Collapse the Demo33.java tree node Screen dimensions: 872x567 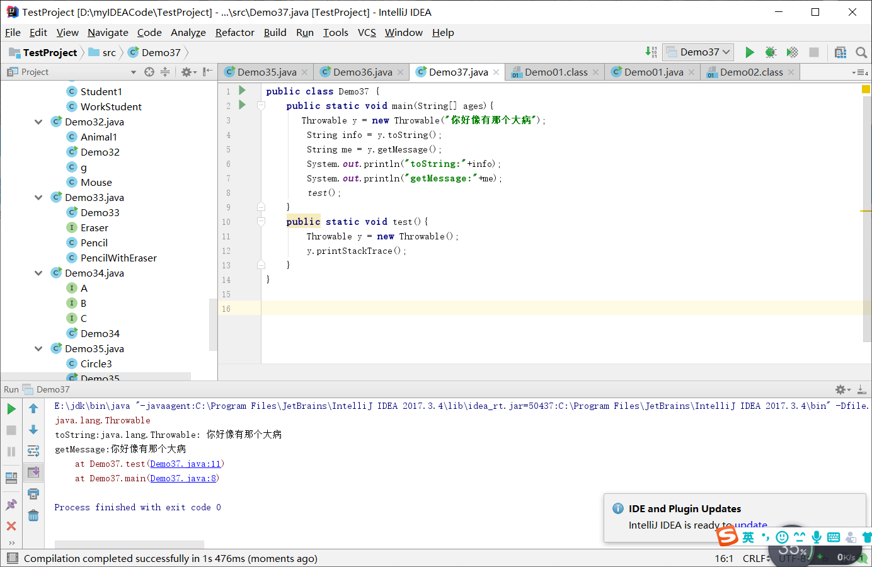point(38,197)
